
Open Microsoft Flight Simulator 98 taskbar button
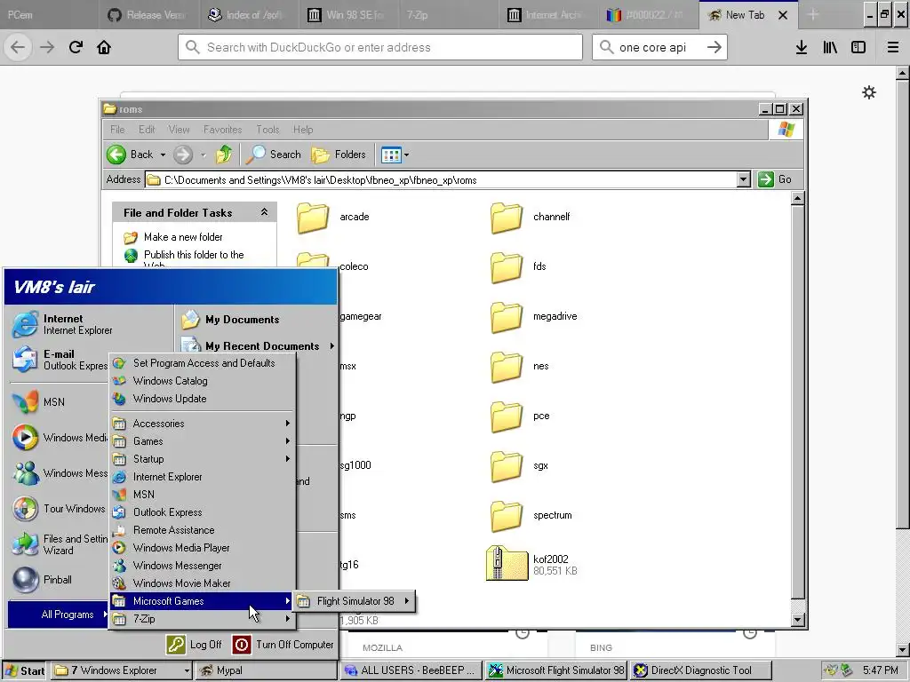pos(556,670)
